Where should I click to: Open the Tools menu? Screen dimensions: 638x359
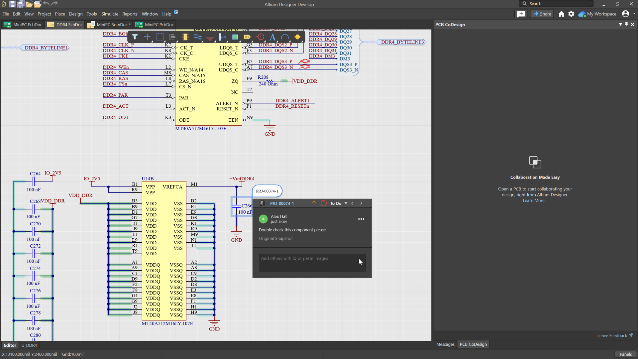click(x=92, y=14)
